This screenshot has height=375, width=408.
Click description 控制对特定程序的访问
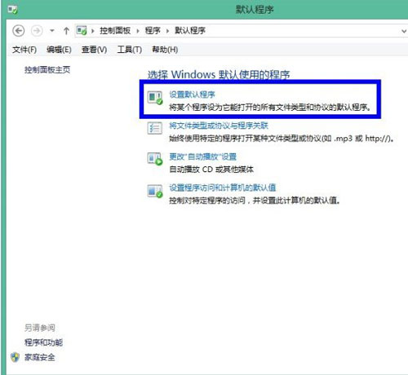tap(255, 201)
